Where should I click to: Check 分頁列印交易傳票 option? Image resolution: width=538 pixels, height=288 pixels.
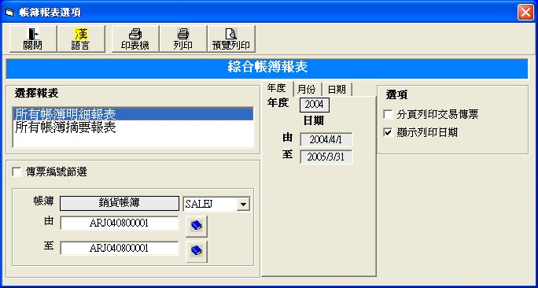[388, 115]
